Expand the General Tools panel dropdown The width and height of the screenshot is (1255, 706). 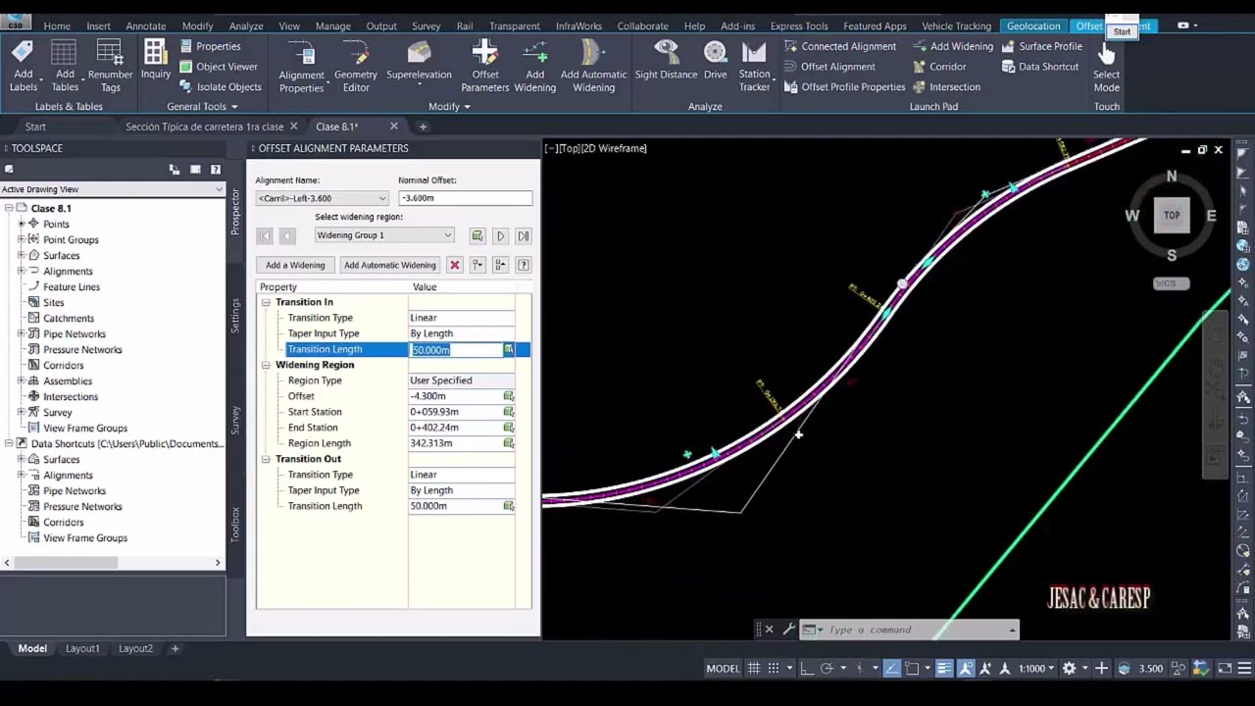coord(202,106)
